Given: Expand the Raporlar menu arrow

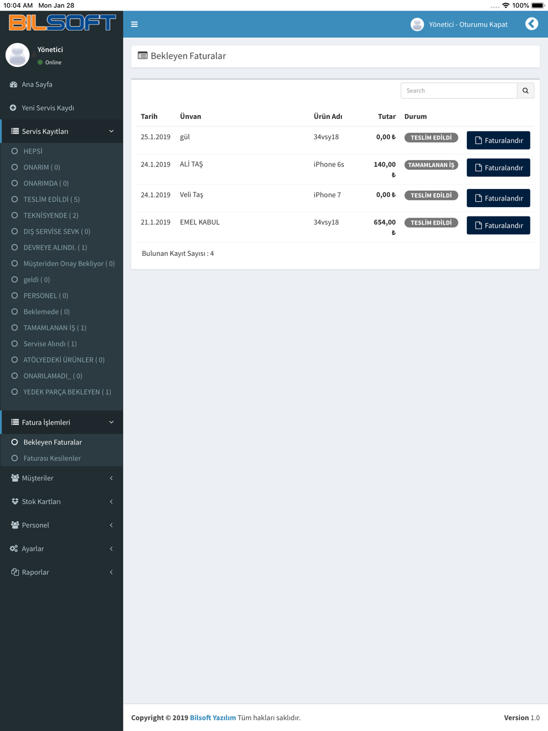Looking at the screenshot, I should 111,572.
